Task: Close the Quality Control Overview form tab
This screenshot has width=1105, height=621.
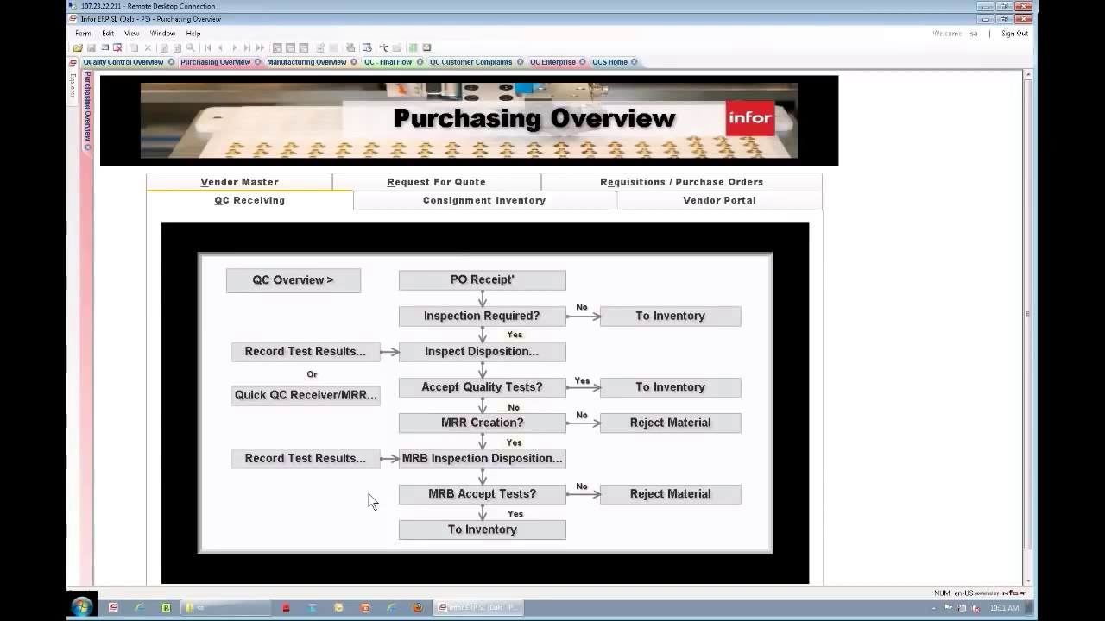Action: point(171,62)
